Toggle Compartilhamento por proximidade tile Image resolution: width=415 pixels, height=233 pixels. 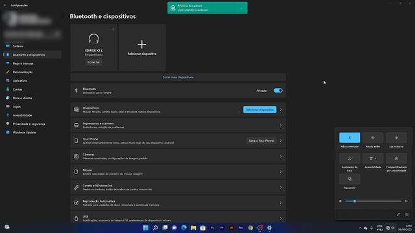396,158
